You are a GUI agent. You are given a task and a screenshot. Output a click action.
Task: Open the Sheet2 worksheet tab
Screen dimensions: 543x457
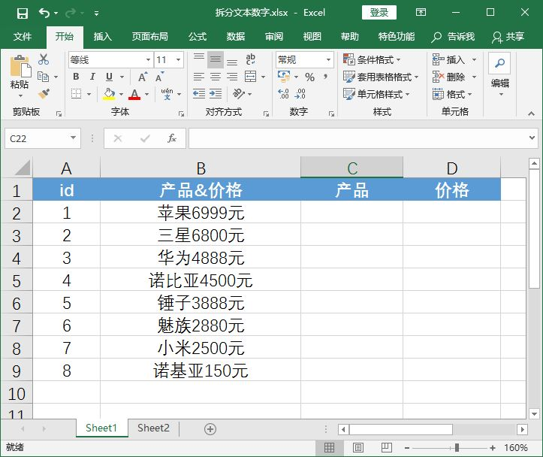pos(153,428)
